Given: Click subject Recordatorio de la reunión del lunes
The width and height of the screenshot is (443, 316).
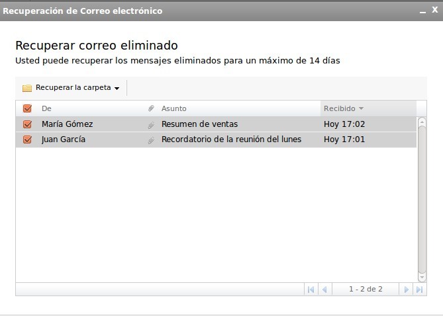Looking at the screenshot, I should 231,139.
